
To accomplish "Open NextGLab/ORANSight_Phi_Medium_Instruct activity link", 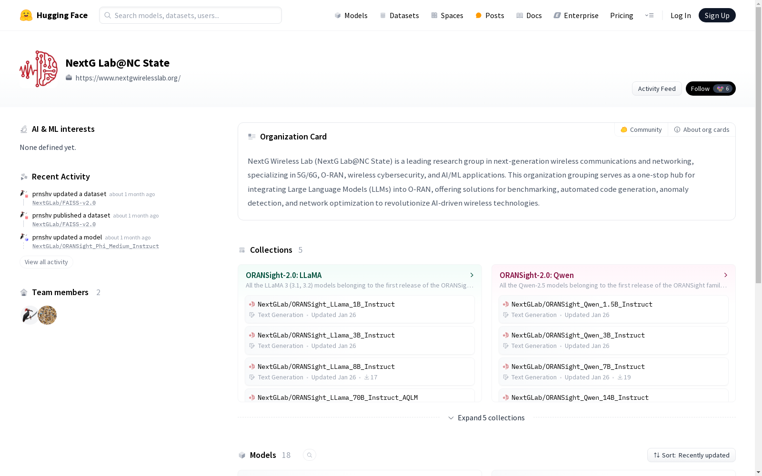I will tap(96, 246).
